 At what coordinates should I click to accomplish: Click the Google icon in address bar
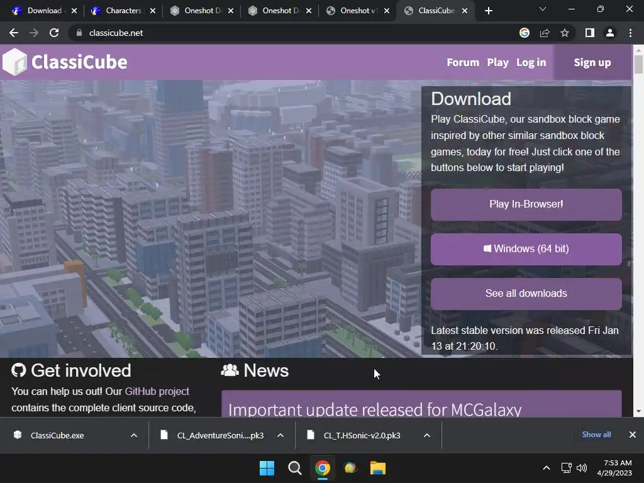coord(525,33)
